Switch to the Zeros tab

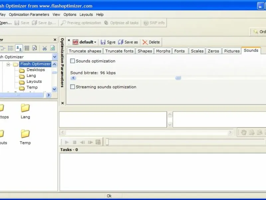pos(213,51)
